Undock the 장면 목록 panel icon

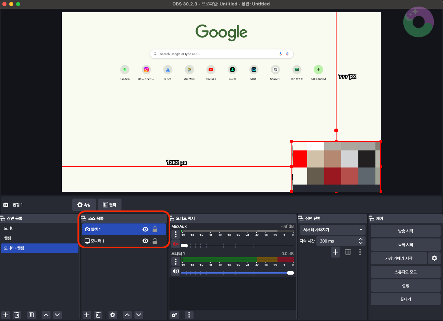tap(3, 218)
